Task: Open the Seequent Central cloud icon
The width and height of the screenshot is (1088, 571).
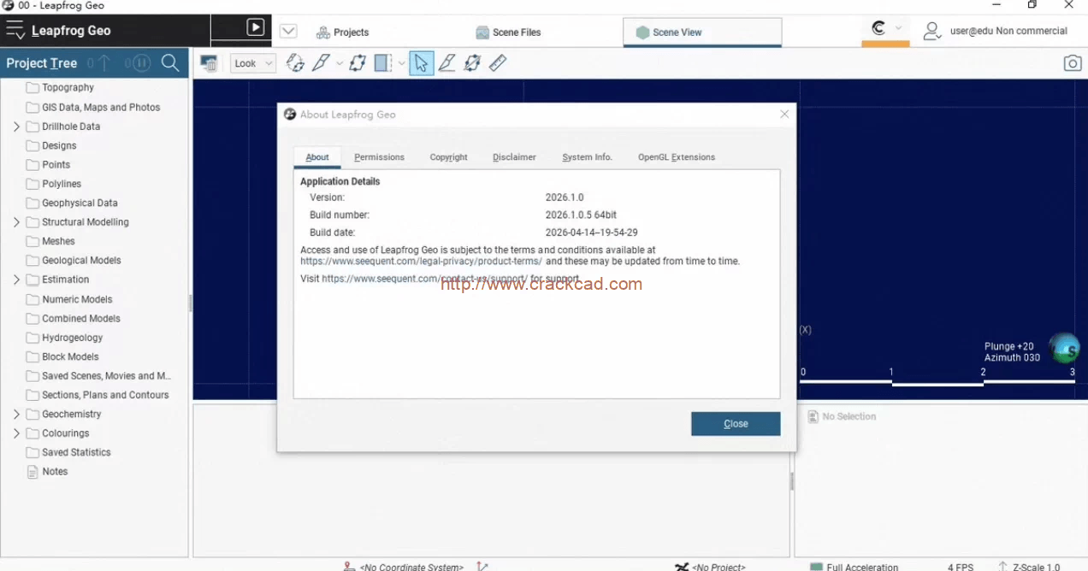Action: 878,28
